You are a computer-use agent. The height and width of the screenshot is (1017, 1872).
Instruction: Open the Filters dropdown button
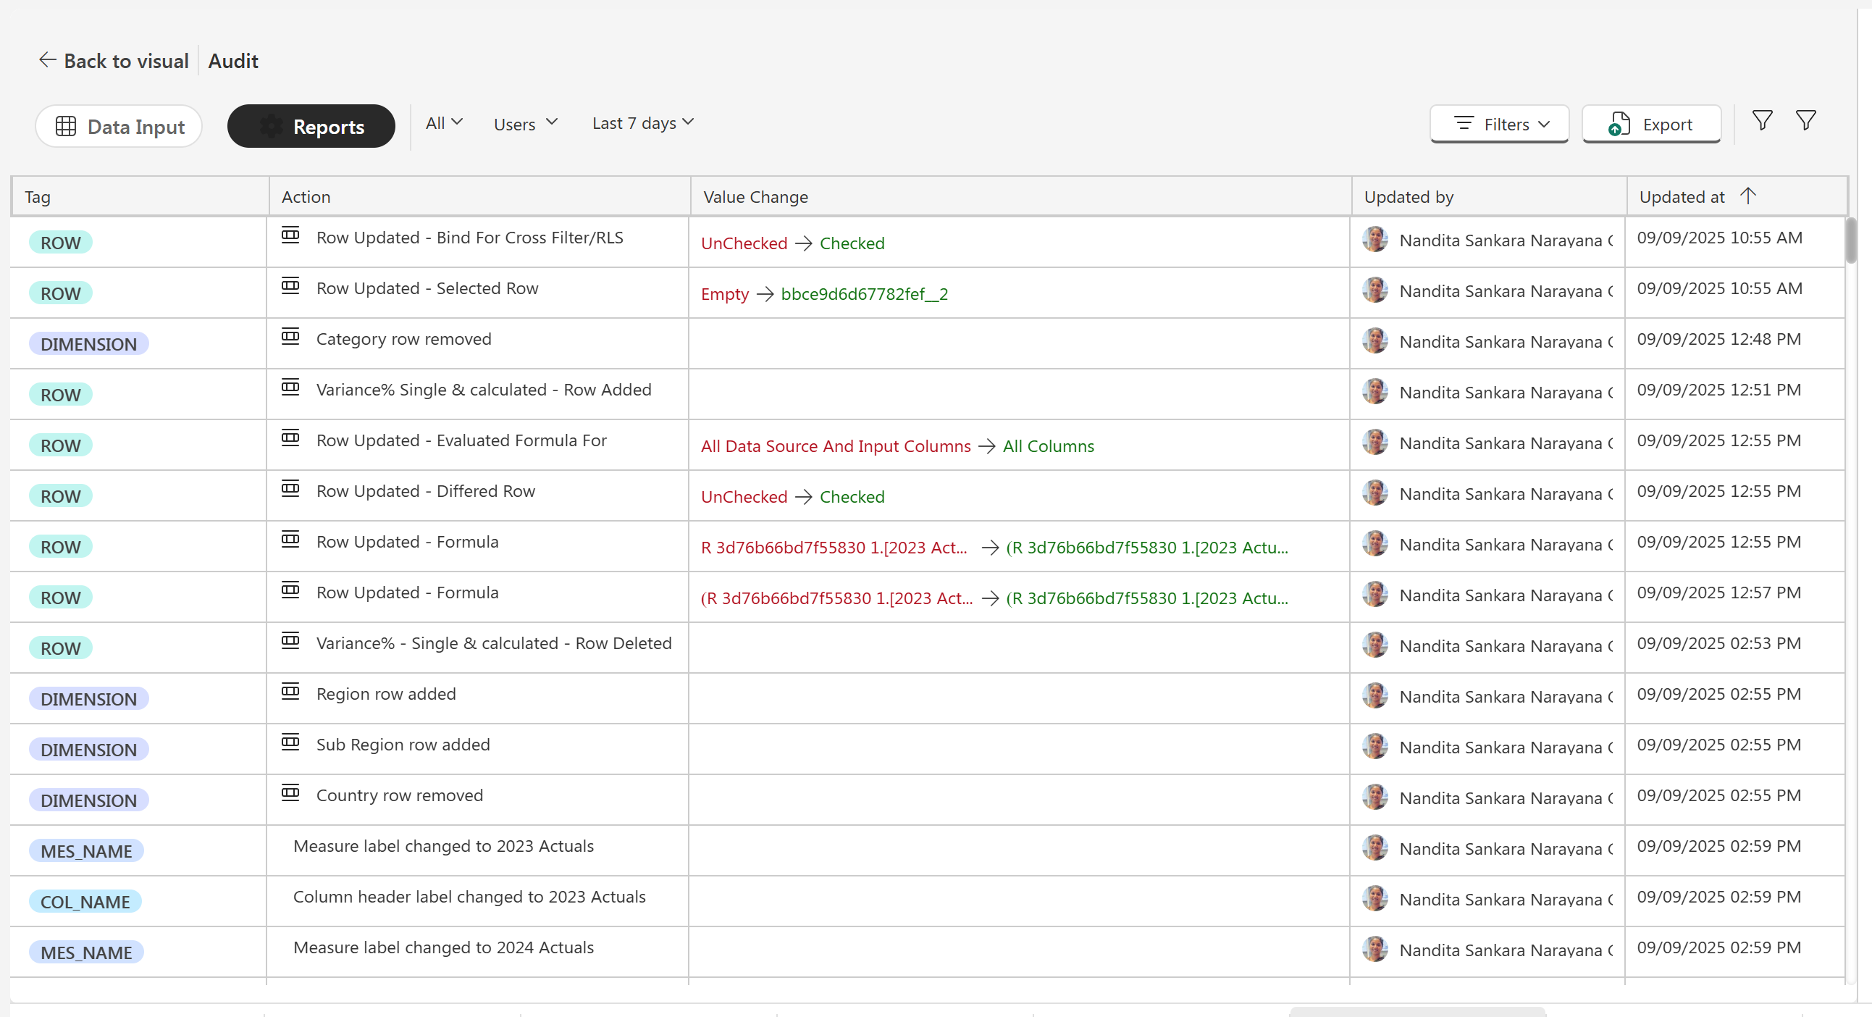[x=1500, y=125]
